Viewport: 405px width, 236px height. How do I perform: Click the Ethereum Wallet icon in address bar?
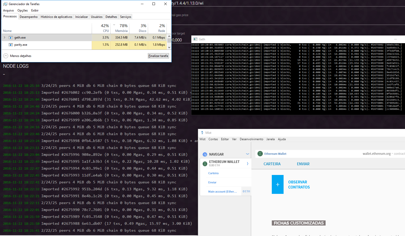click(260, 154)
